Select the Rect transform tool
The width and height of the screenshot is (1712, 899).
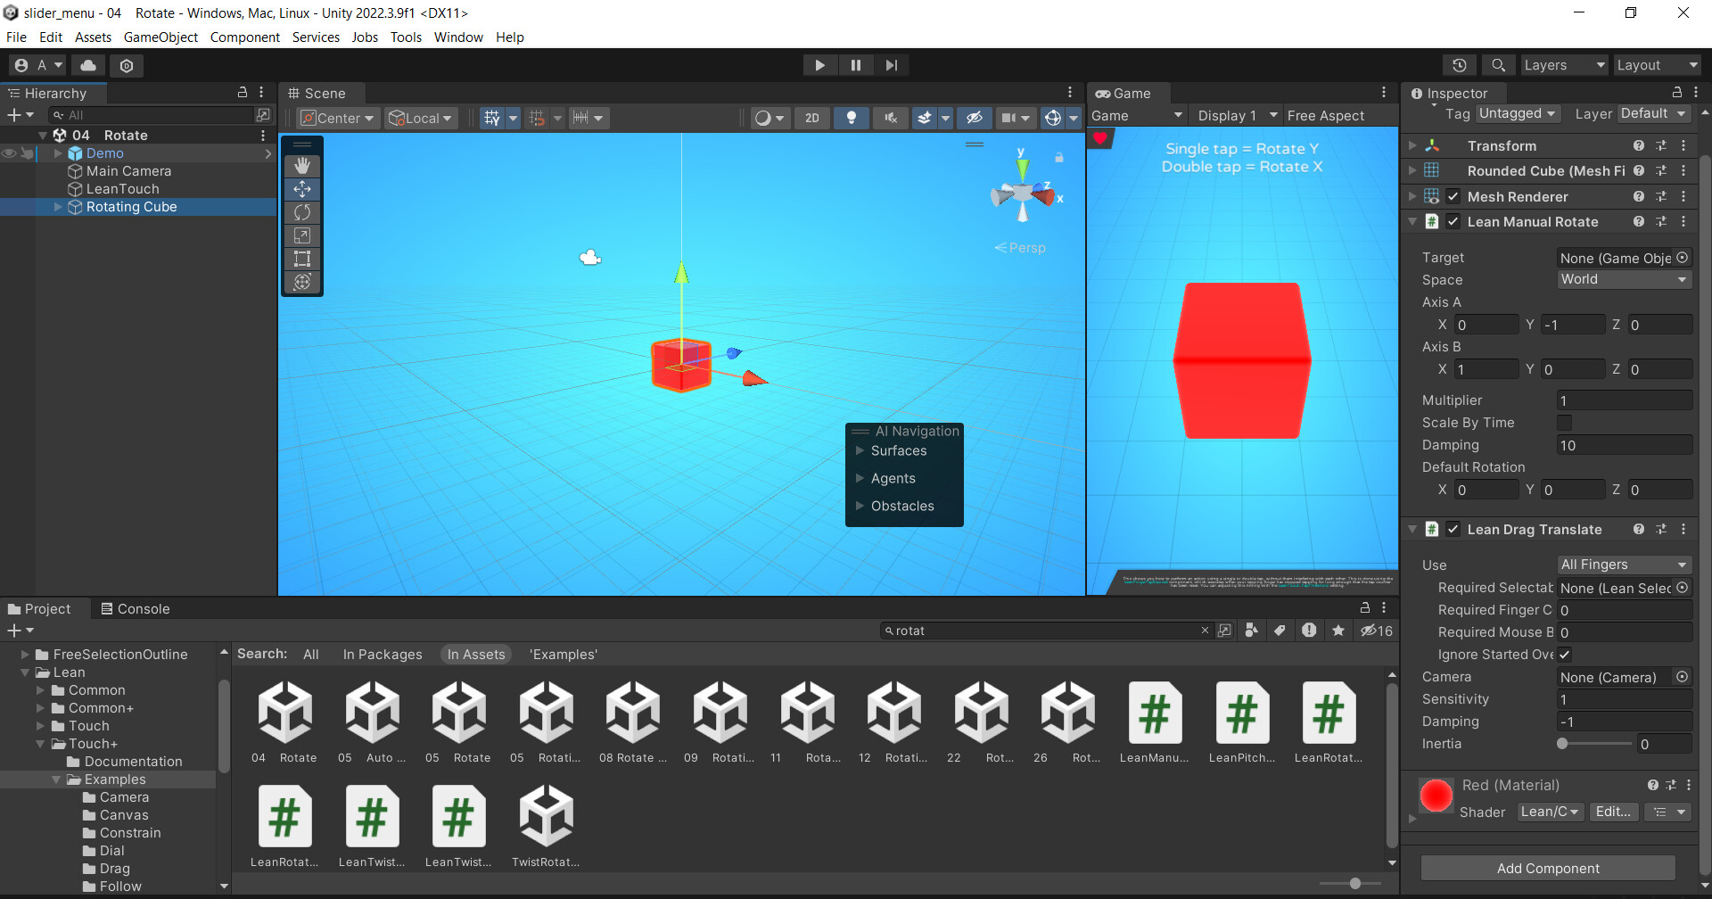coord(302,259)
